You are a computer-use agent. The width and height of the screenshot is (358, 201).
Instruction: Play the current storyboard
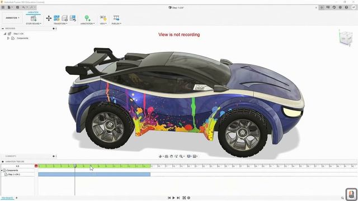[173, 198]
